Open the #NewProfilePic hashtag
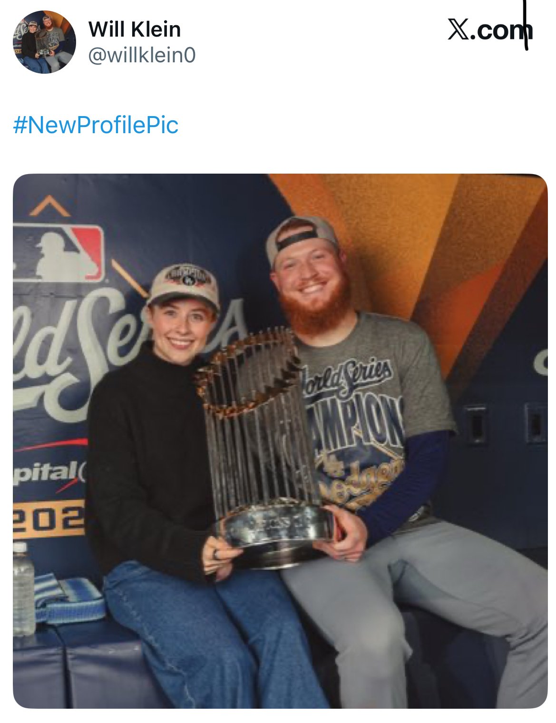This screenshot has height=723, width=556. coord(96,125)
